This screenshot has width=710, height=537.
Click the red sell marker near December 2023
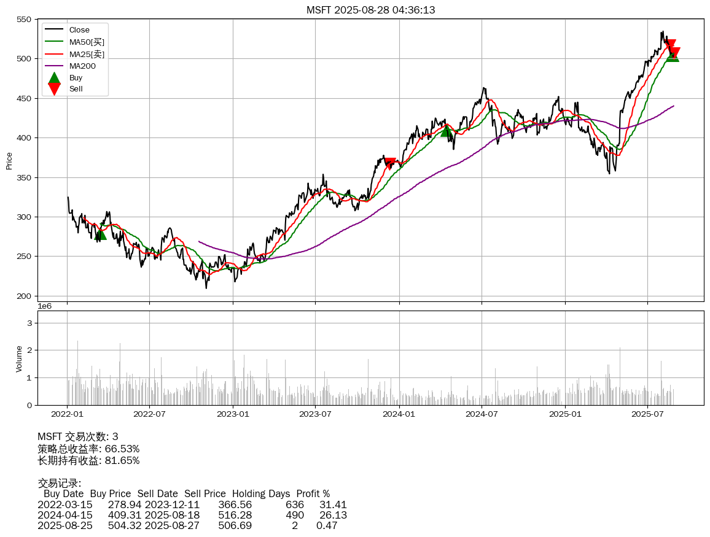point(390,163)
